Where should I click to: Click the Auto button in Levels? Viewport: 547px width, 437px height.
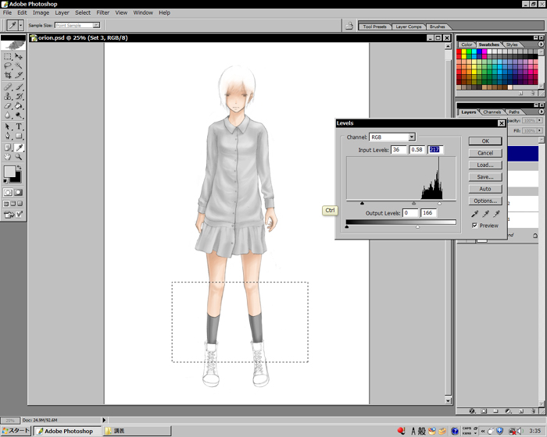tap(484, 189)
